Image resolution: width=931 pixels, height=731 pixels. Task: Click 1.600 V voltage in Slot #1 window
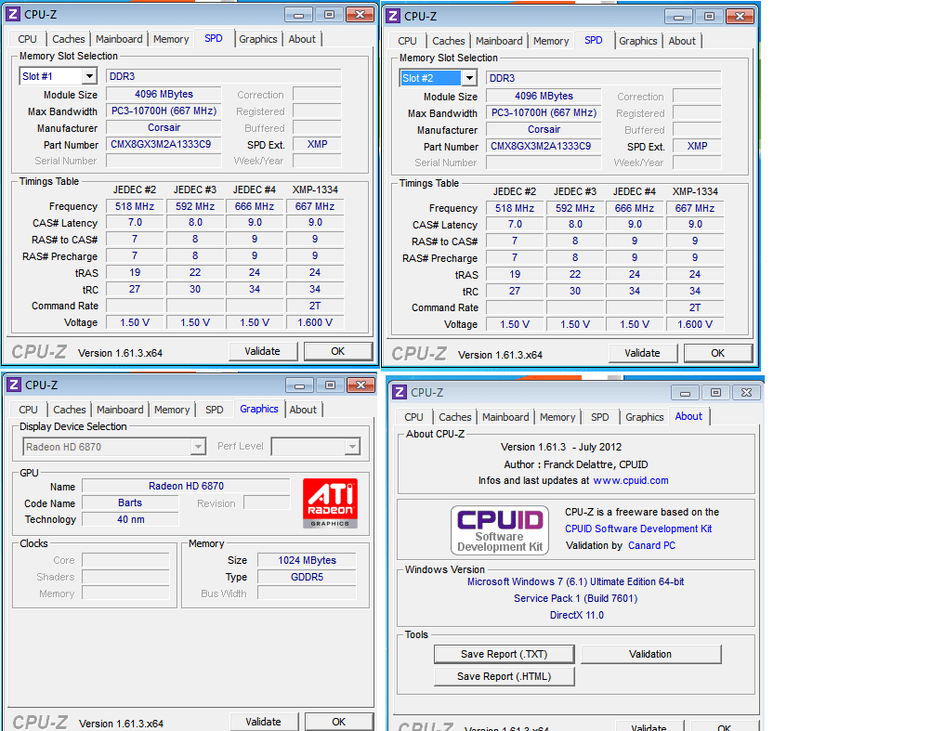pyautogui.click(x=315, y=322)
